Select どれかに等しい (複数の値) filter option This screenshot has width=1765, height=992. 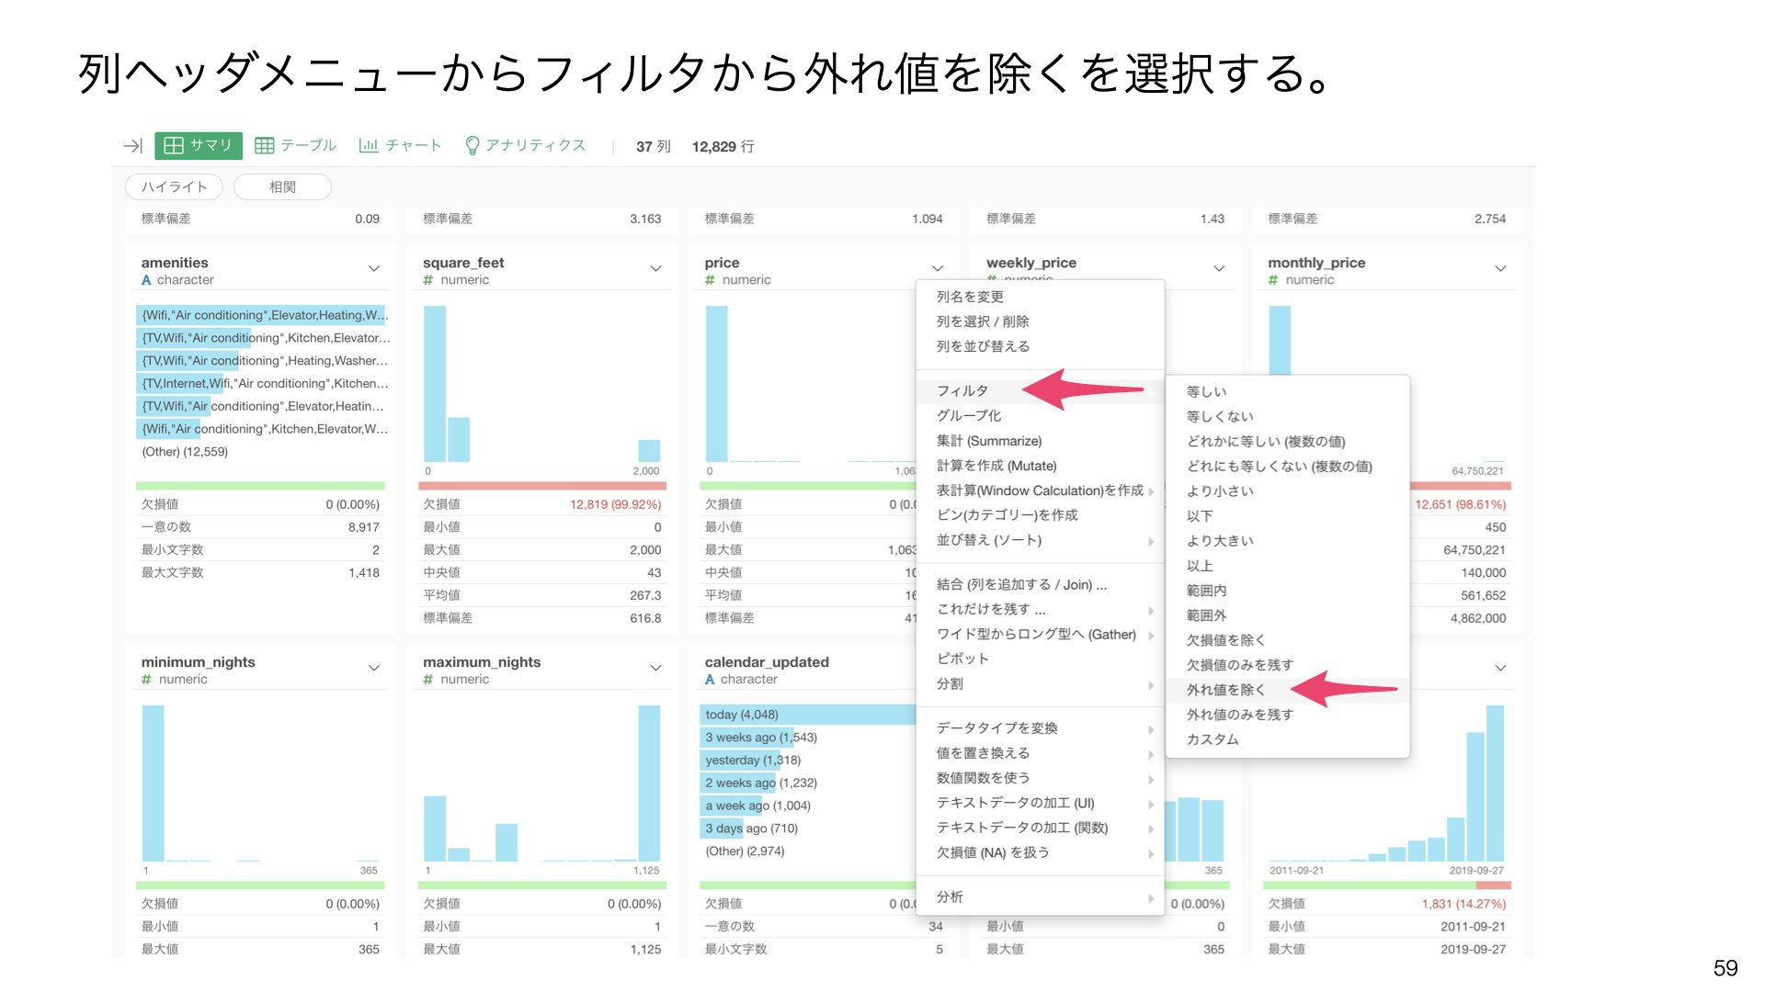point(1287,442)
